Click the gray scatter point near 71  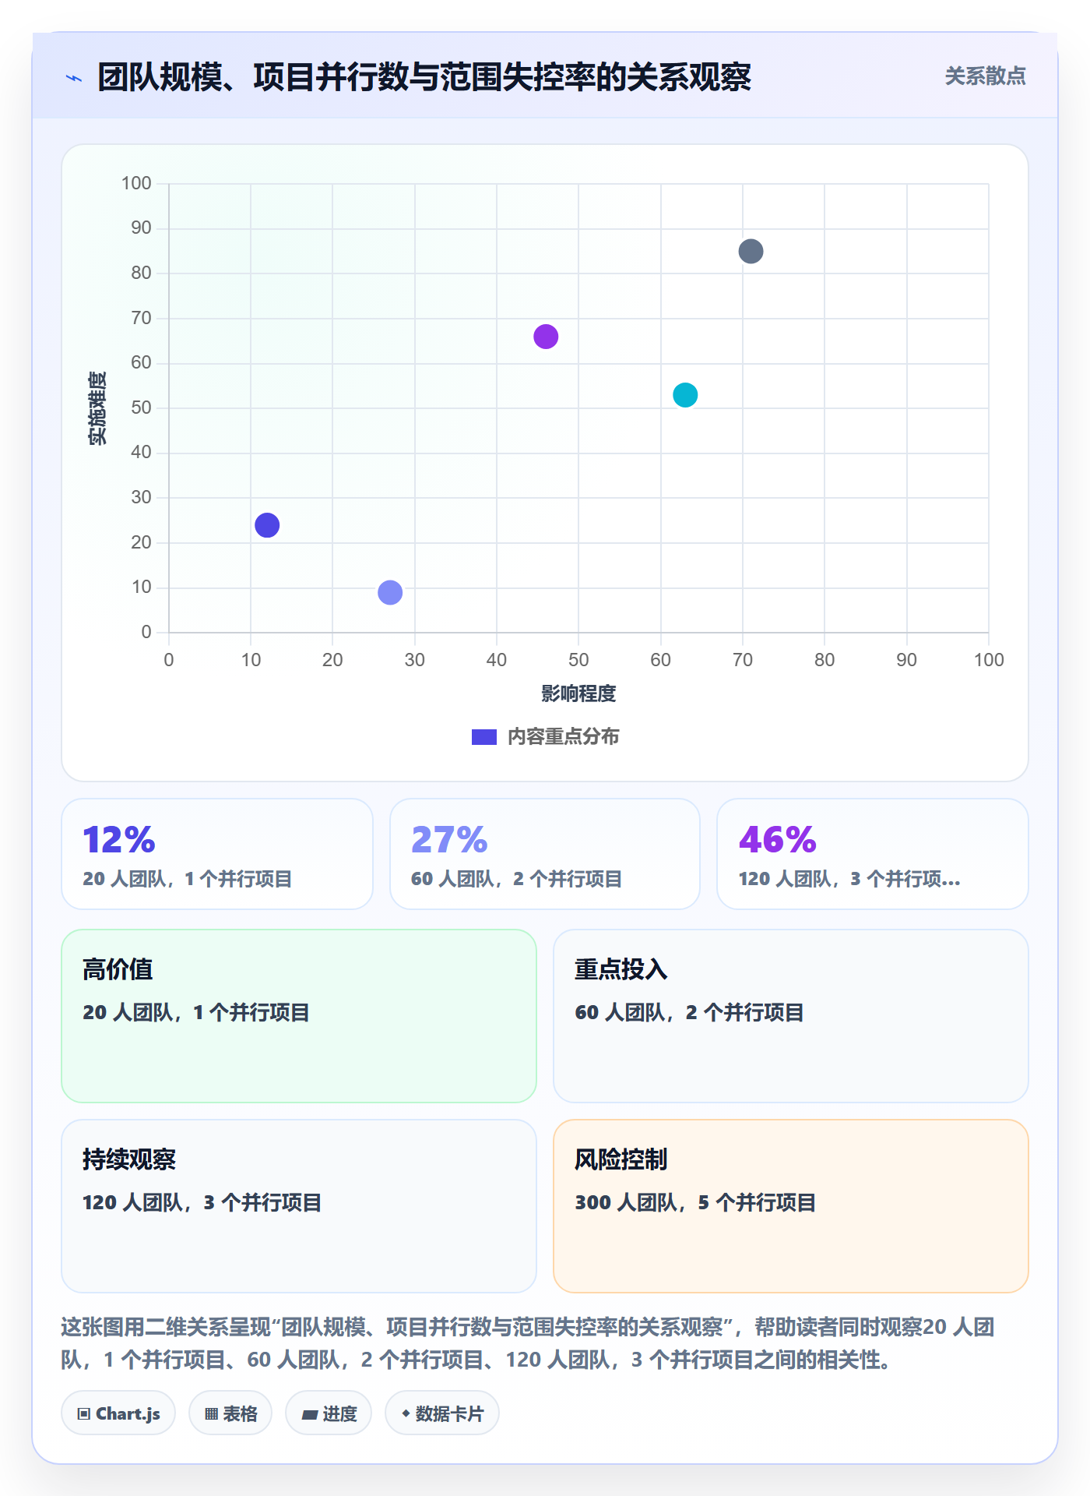(x=751, y=252)
